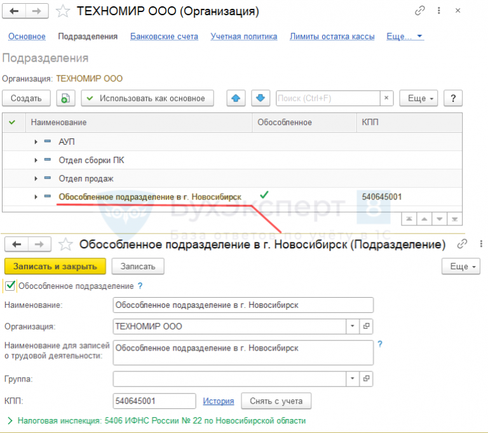Screen dimensions: 488x433
Task: Go forward in the subdivision form
Action: (39, 244)
